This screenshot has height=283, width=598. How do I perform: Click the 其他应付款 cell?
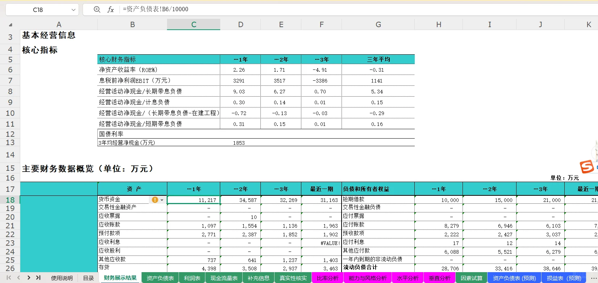378,251
